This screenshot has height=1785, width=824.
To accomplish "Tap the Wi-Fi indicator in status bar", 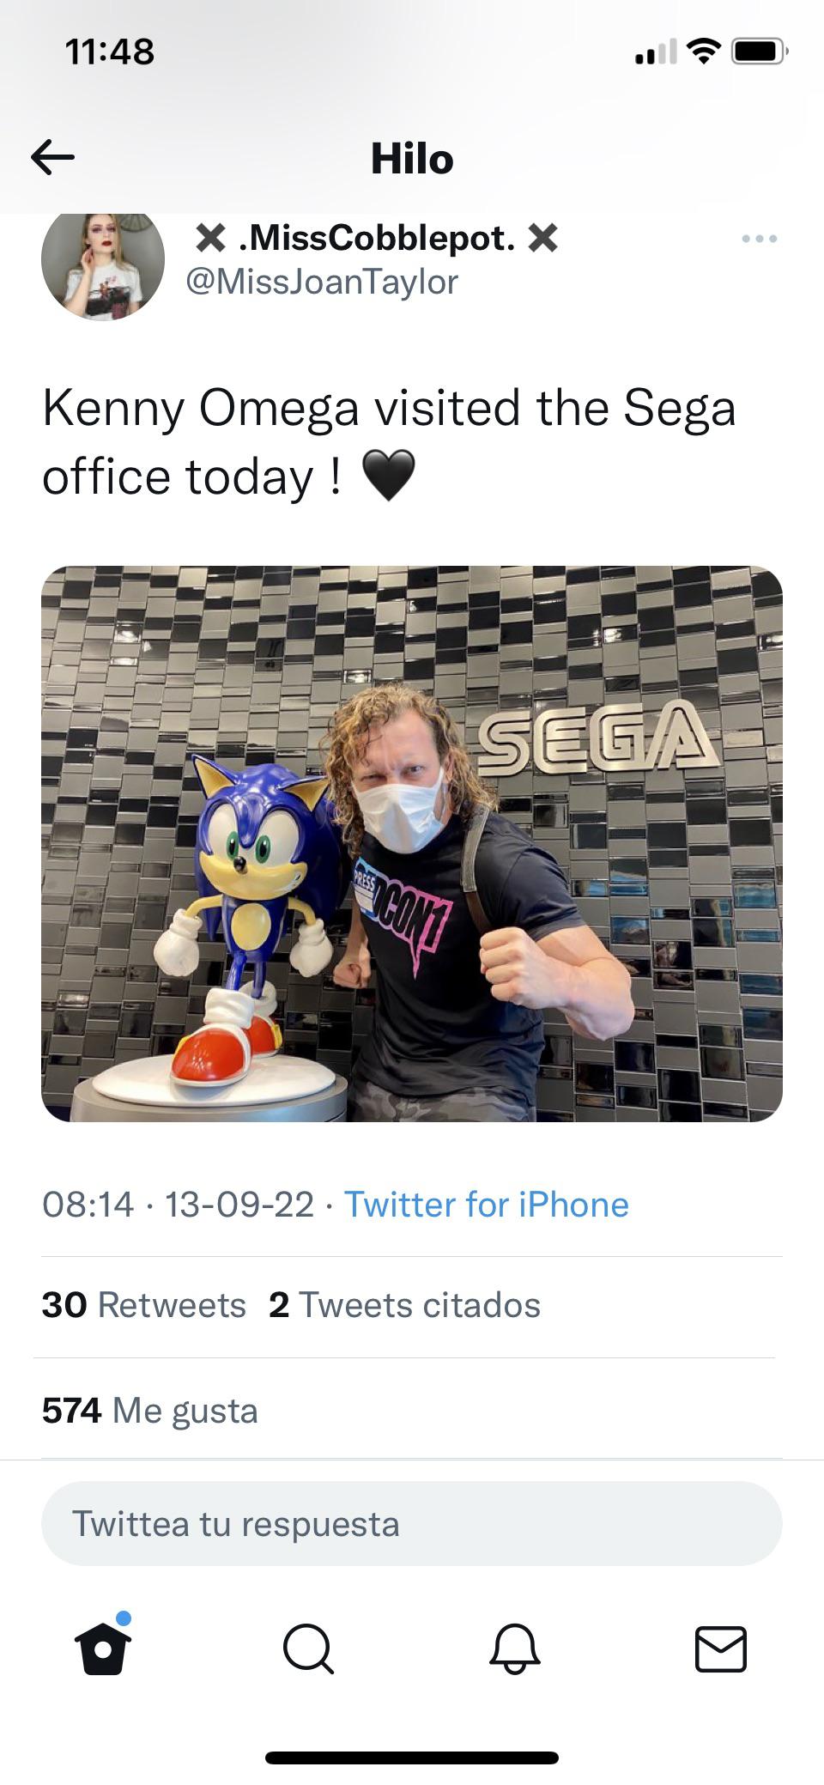I will pos(702,50).
